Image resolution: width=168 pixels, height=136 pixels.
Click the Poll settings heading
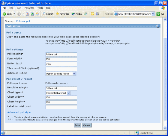click(x=15, y=49)
